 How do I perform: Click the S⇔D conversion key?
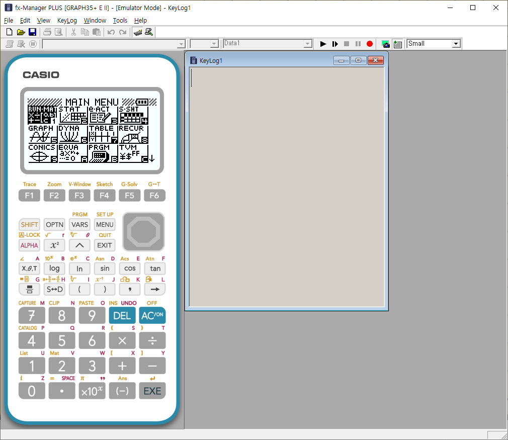(54, 289)
